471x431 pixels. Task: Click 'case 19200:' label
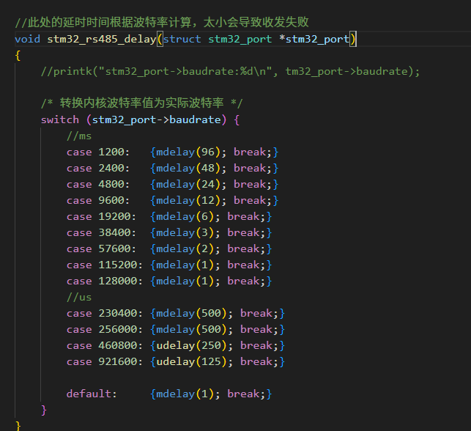[x=101, y=217]
